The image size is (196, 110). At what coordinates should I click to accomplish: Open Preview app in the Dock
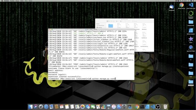(x=51, y=107)
